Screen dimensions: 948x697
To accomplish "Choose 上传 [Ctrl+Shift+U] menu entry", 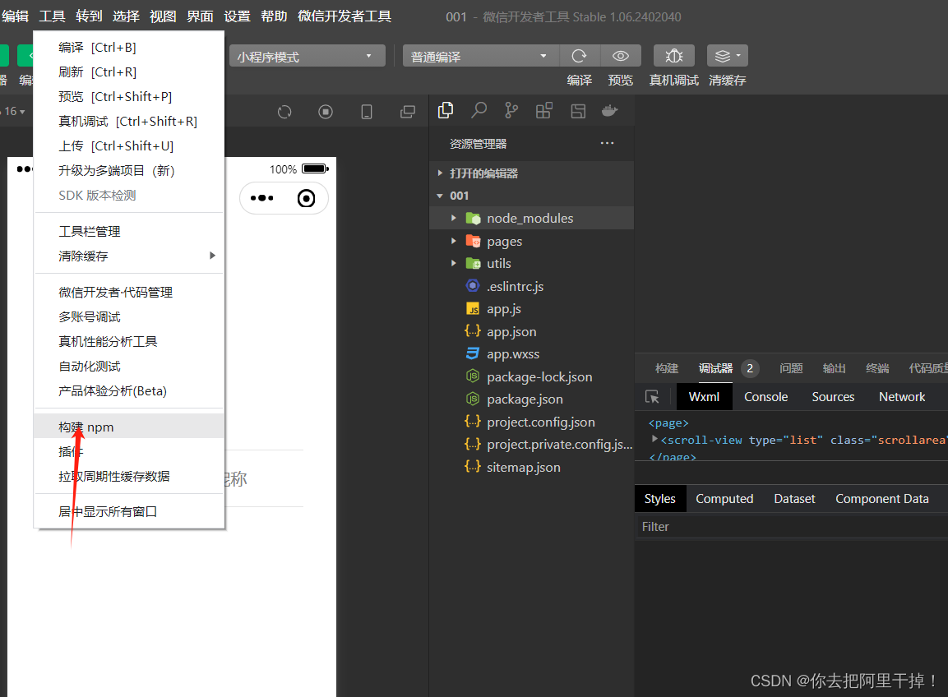I will [129, 145].
